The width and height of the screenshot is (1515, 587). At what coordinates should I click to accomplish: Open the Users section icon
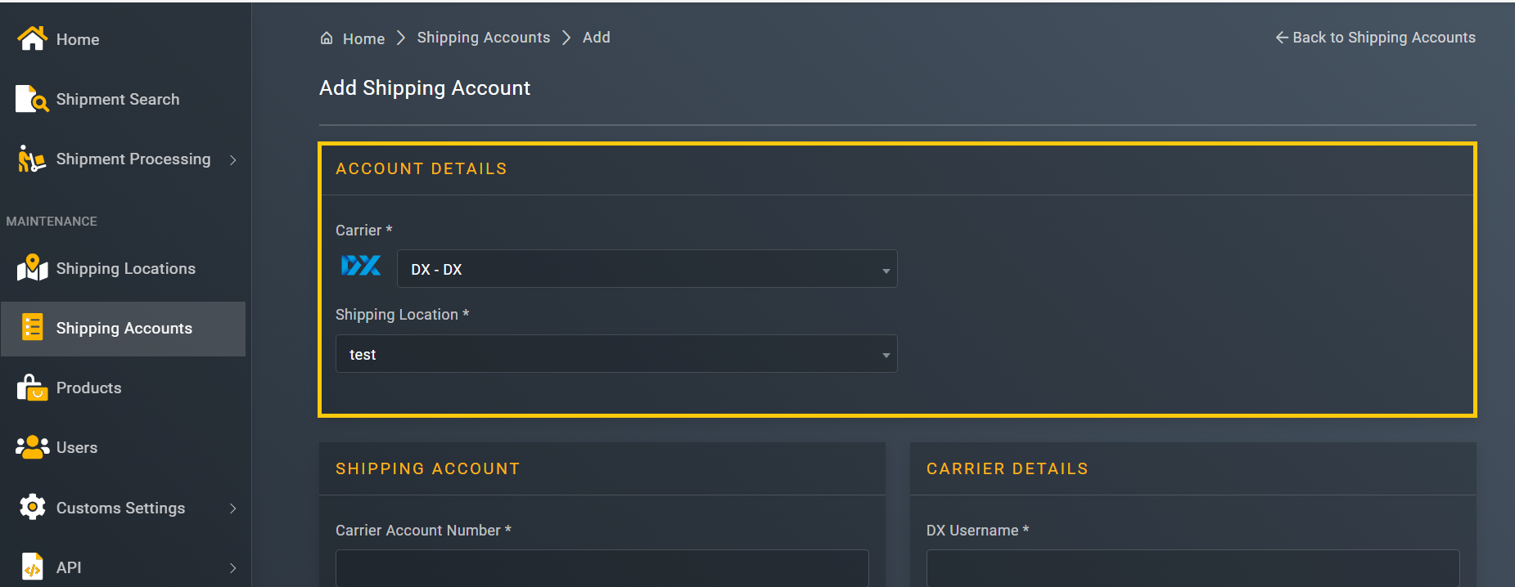click(x=31, y=447)
